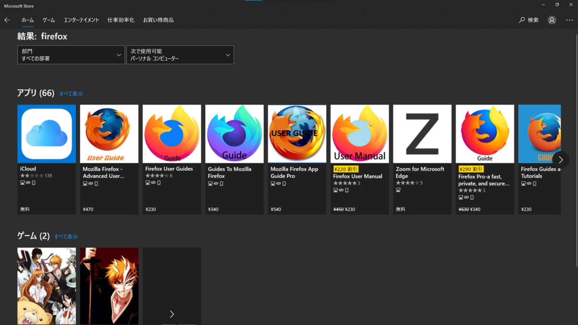Switch to the 仕事効率化 tab
Screen dimensions: 578x325
[121, 20]
